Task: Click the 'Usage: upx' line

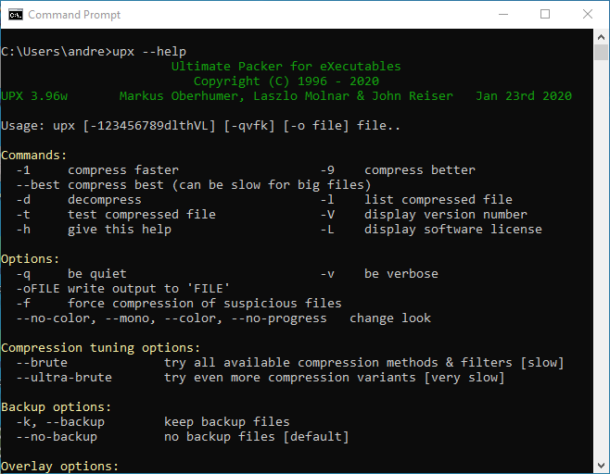Action: pos(200,126)
